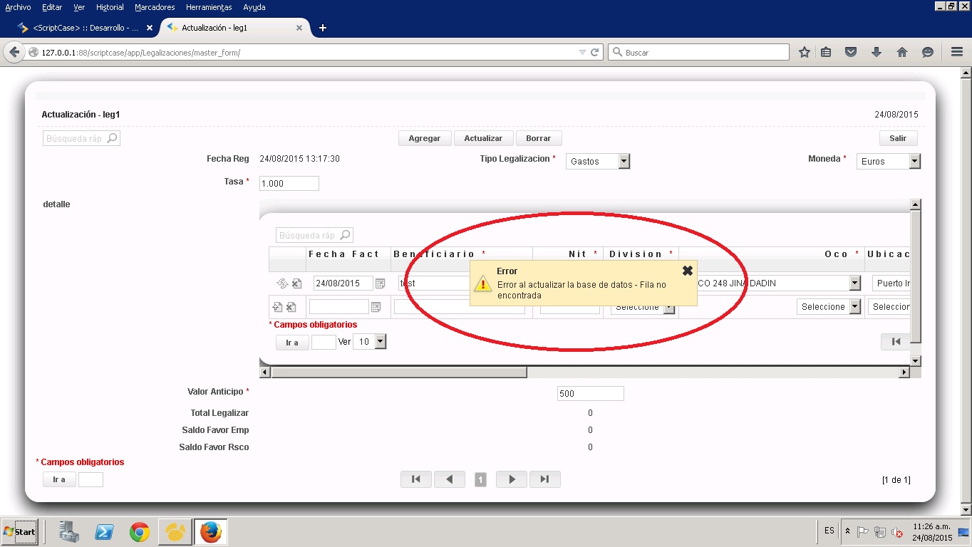
Task: Open the calendar picker next to 24/08/2015
Action: click(380, 283)
